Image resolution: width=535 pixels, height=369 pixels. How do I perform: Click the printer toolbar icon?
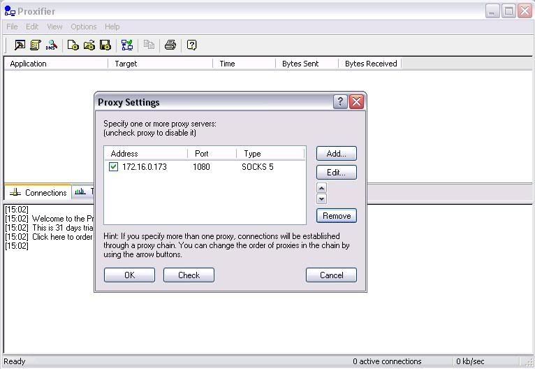click(x=170, y=45)
